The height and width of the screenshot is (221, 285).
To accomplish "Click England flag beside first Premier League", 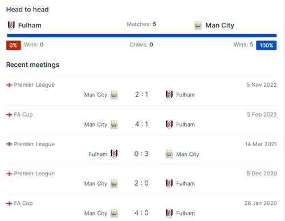I will click(9, 85).
